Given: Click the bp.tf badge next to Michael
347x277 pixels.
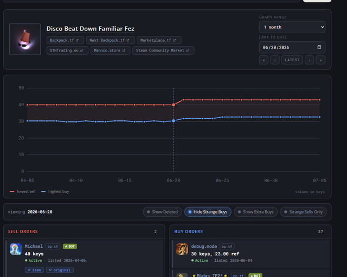Looking at the screenshot, I should (x=53, y=247).
